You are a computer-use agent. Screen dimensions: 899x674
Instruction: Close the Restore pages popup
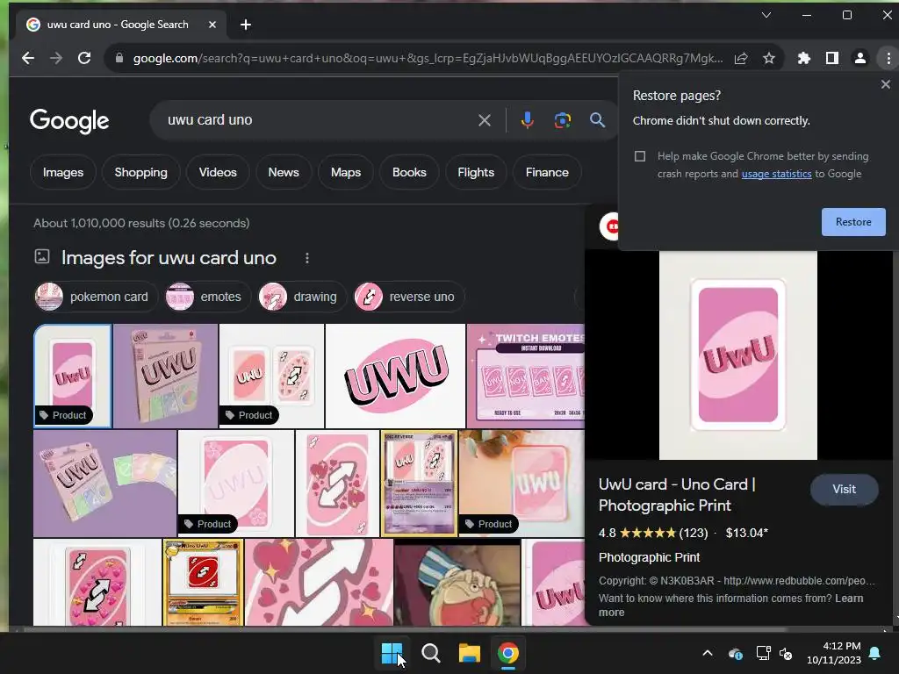[x=886, y=84]
